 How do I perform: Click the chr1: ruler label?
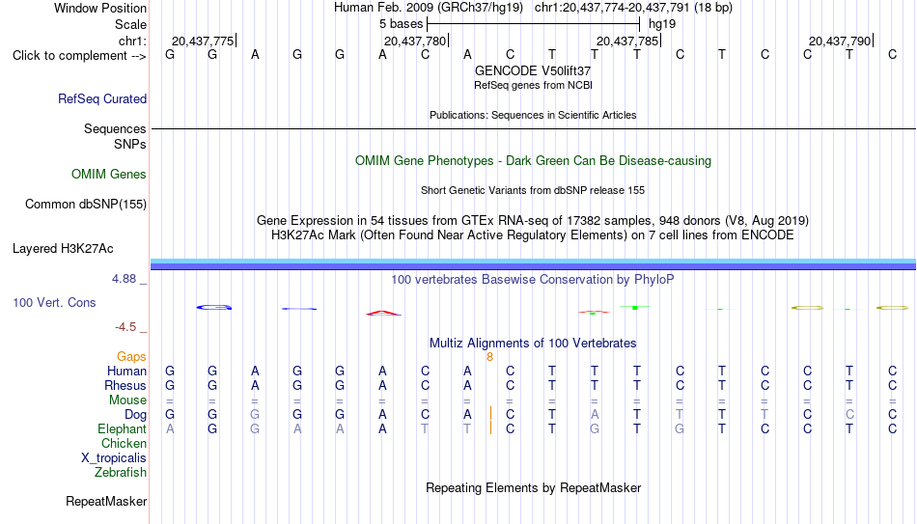click(x=133, y=41)
